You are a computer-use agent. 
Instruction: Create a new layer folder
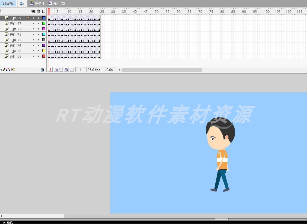coord(13,70)
